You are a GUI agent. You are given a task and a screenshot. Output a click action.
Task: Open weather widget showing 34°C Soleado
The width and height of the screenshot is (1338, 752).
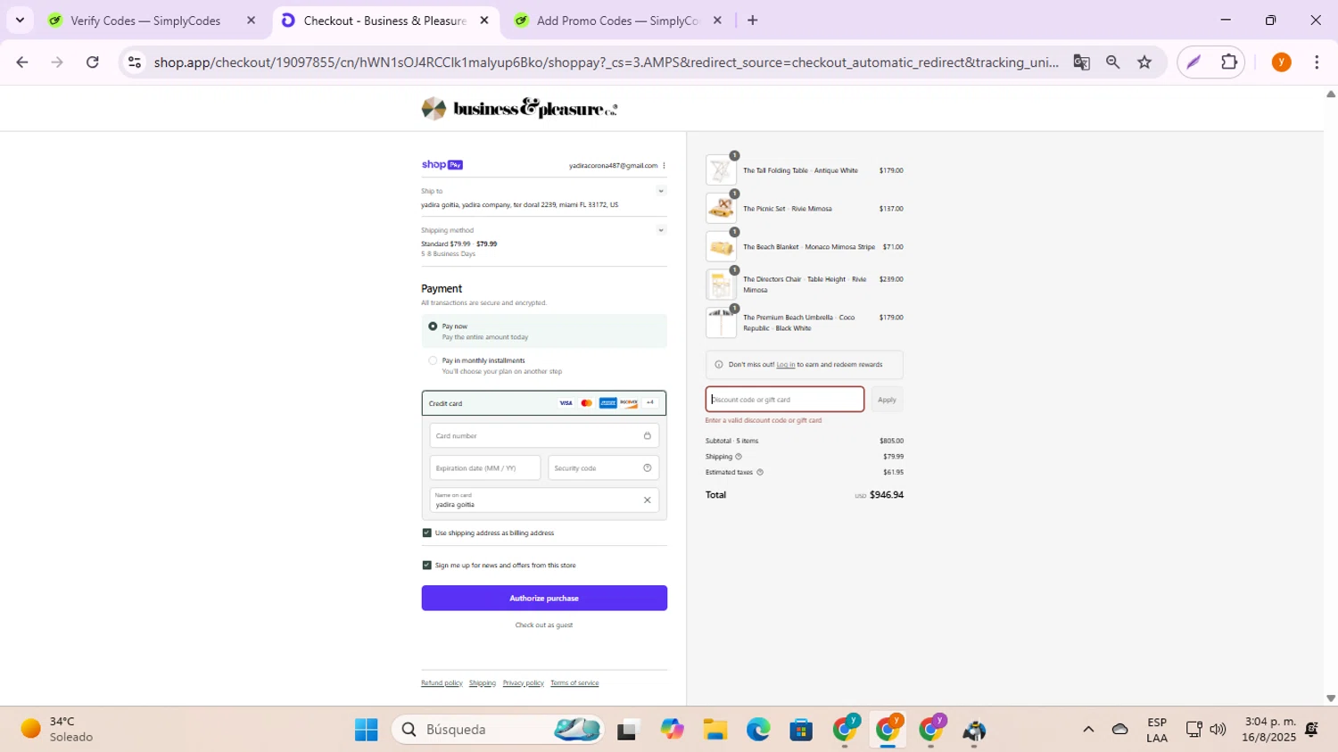tap(57, 730)
